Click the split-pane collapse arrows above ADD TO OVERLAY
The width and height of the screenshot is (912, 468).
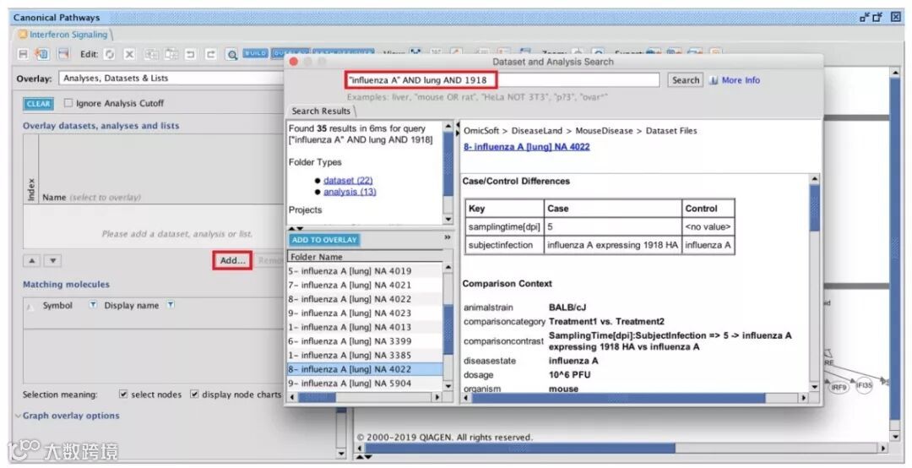(296, 229)
